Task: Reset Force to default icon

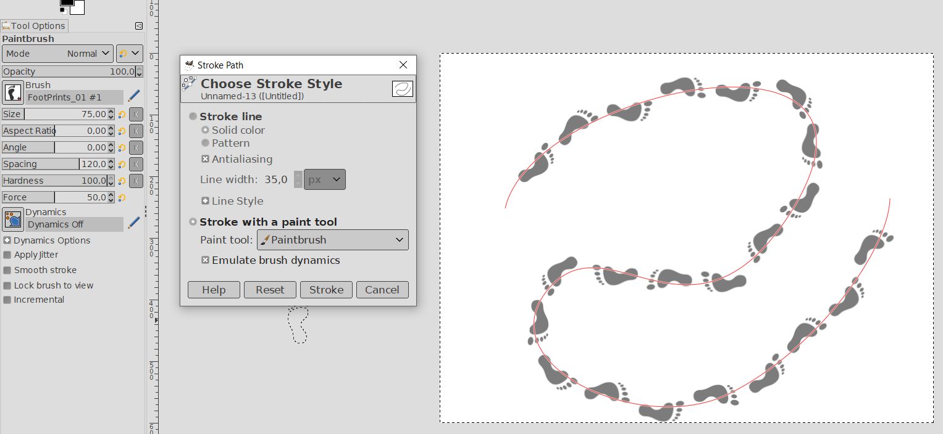Action: pyautogui.click(x=122, y=197)
